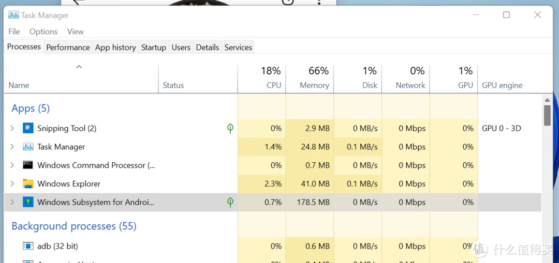Open the Options menu

coord(43,32)
